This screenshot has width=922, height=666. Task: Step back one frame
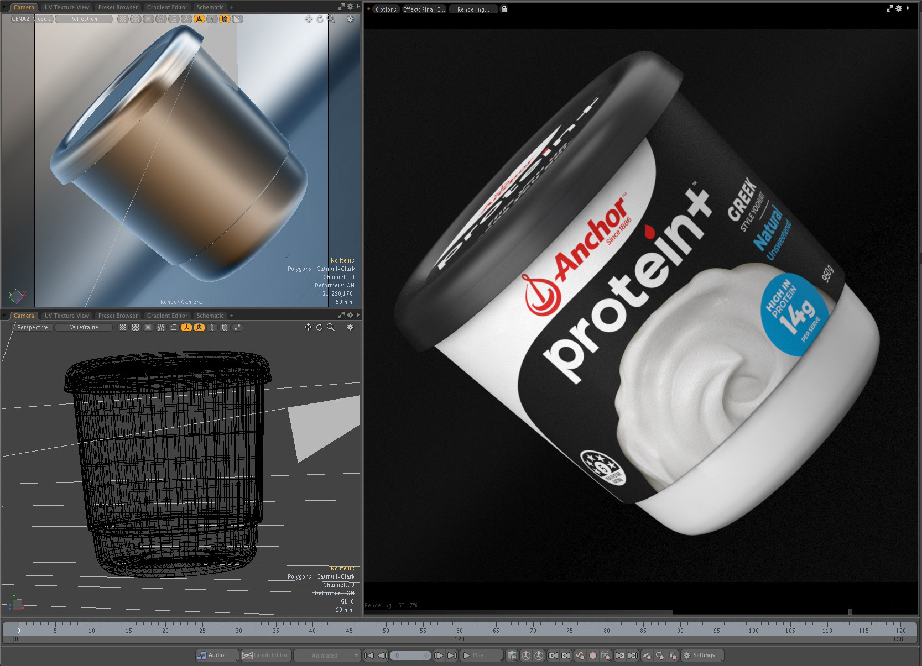(382, 655)
